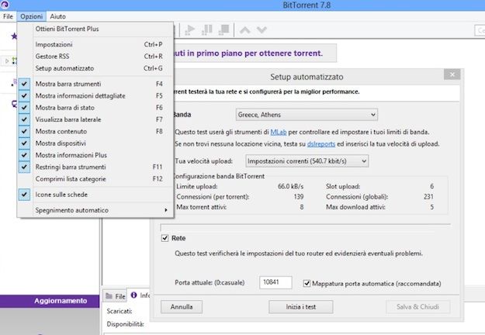Toggle Restringi barra strumenti option
The width and height of the screenshot is (485, 335).
(x=95, y=167)
